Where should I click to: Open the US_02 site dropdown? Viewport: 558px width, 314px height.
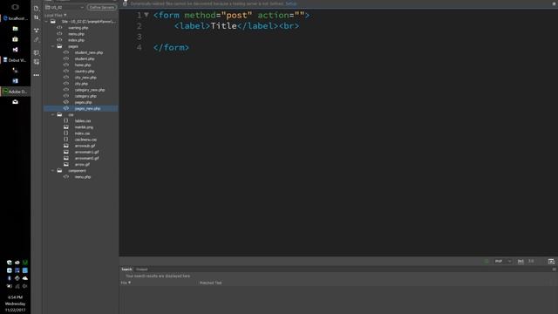pos(65,7)
